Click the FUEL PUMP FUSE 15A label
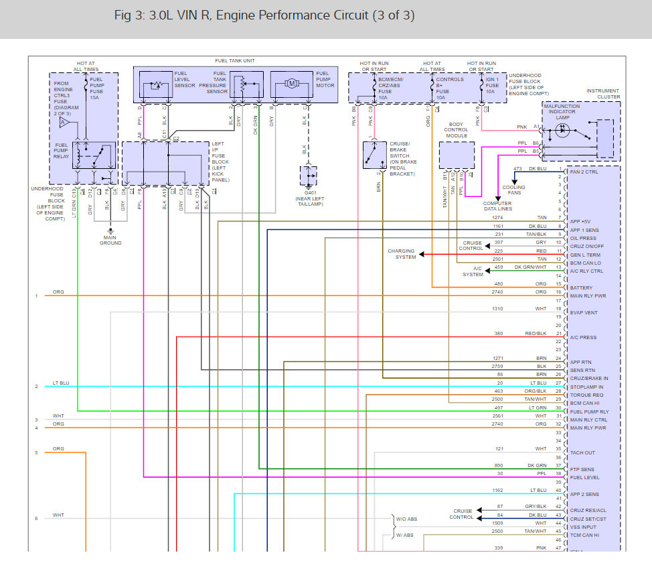This screenshot has height=567, width=652. pos(96,88)
